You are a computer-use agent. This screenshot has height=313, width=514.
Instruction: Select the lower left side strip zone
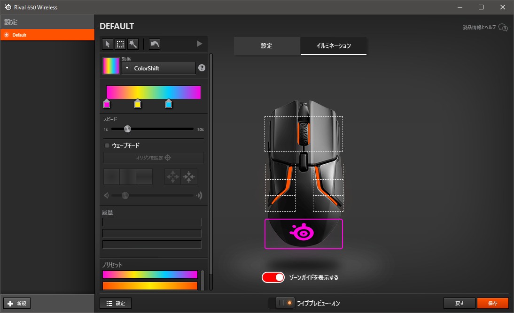click(280, 203)
